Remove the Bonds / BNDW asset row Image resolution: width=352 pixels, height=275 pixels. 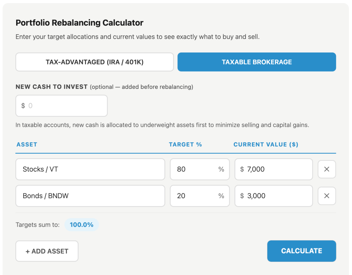(x=327, y=196)
